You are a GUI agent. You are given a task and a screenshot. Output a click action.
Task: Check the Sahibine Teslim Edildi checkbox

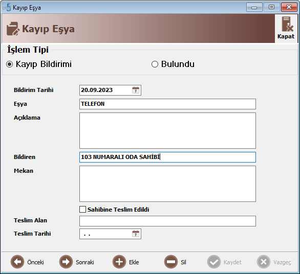82,210
